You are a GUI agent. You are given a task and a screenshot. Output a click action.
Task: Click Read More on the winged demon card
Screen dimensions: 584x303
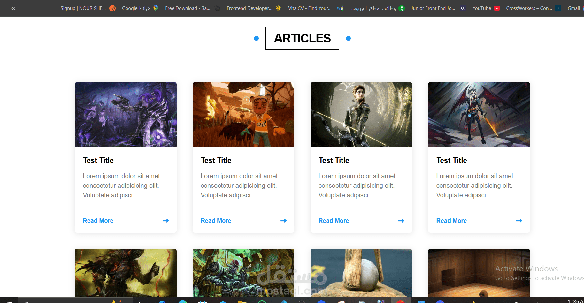451,221
